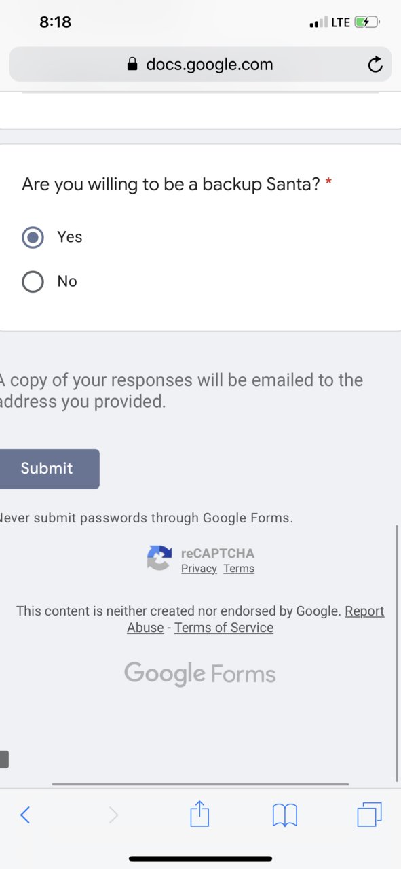This screenshot has width=401, height=869.
Task: Tap the Google Forms logo
Action: pos(200,674)
